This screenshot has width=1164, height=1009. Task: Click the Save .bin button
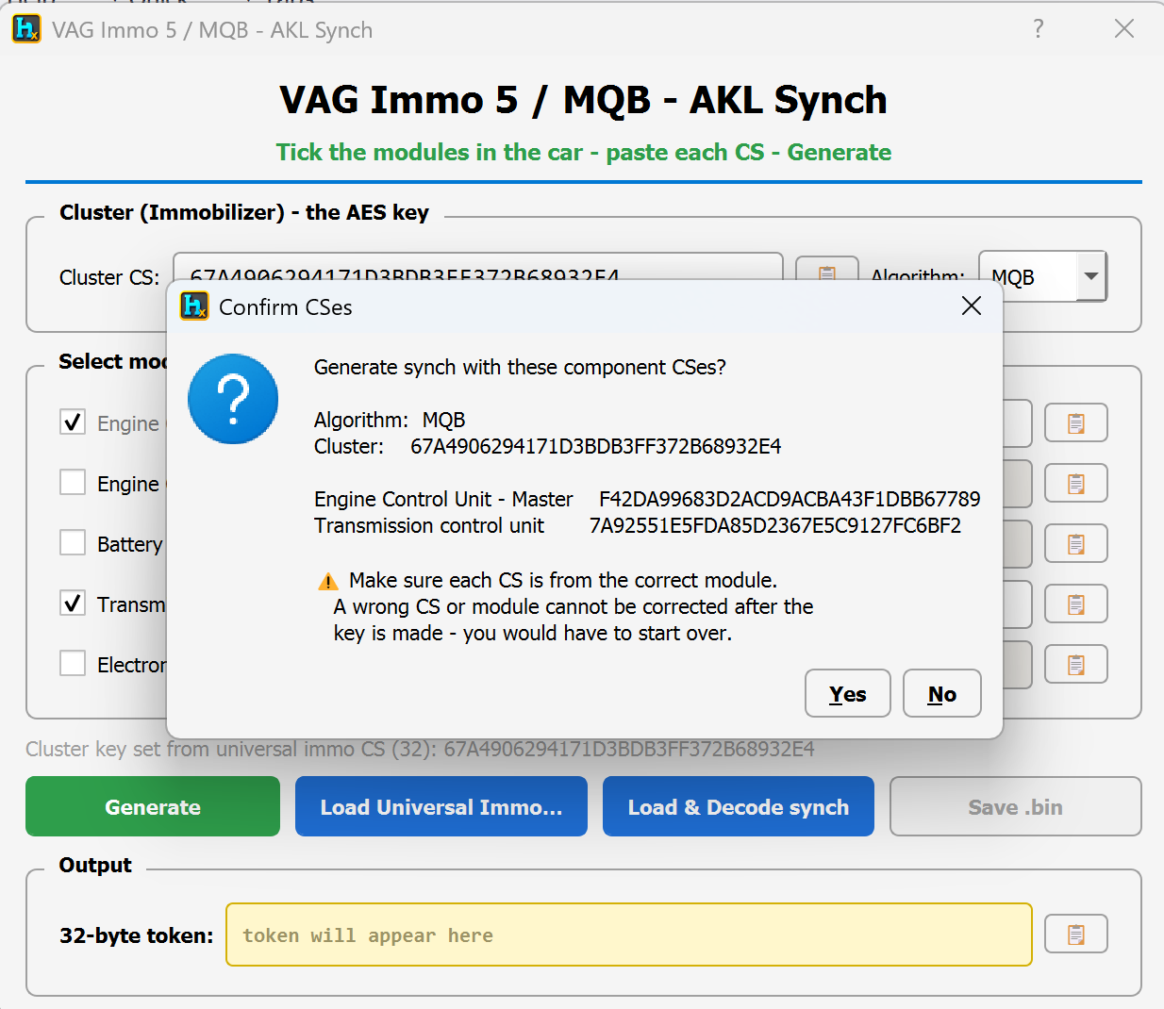[x=1015, y=806]
